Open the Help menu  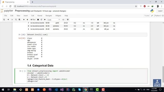[66, 16]
